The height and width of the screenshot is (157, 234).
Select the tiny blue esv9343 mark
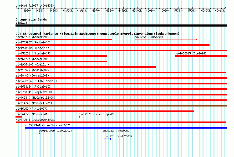click(x=103, y=133)
